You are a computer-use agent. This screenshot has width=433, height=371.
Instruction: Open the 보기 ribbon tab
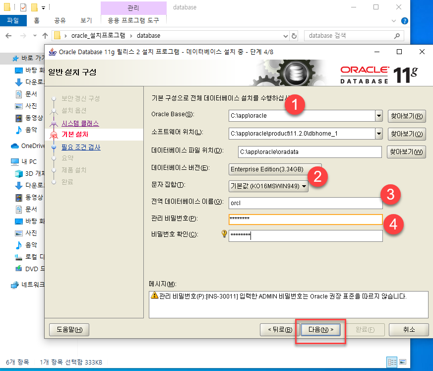[86, 20]
